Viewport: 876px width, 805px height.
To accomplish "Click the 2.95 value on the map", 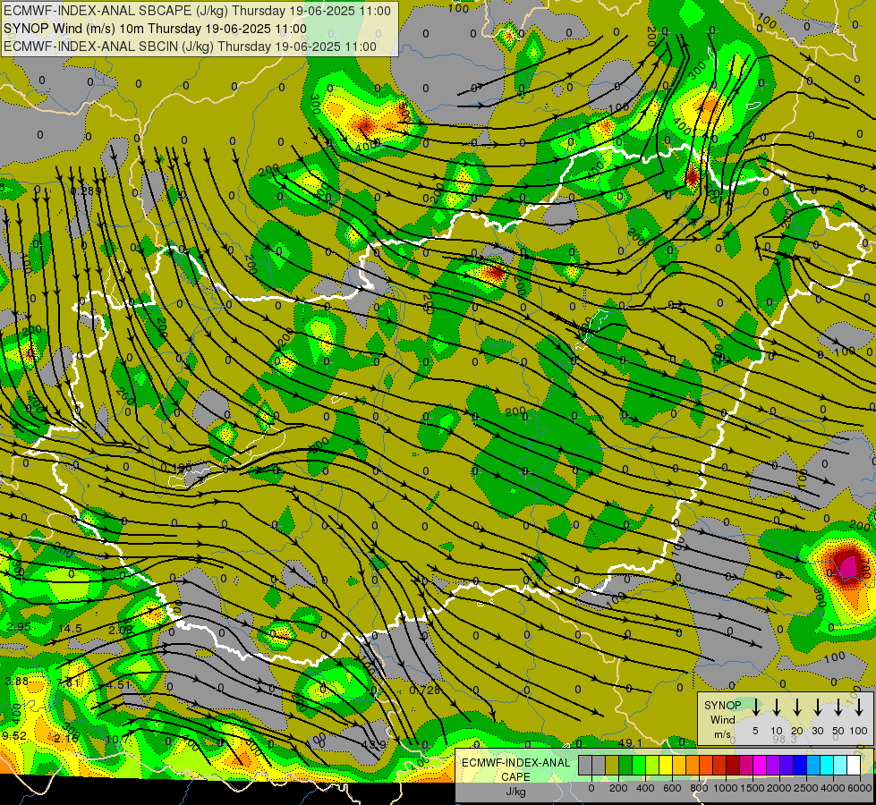I will (x=19, y=627).
